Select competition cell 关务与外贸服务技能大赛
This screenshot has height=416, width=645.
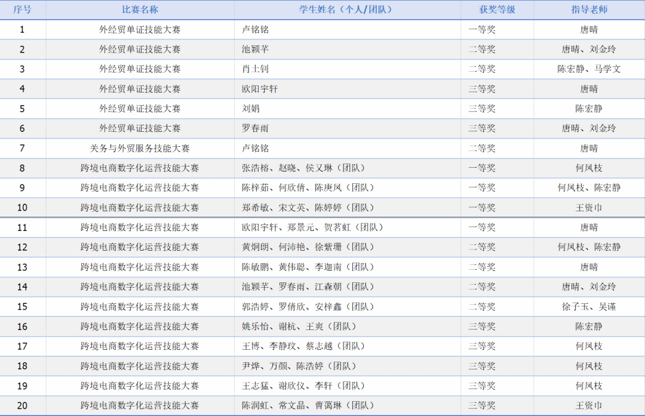[140, 148]
